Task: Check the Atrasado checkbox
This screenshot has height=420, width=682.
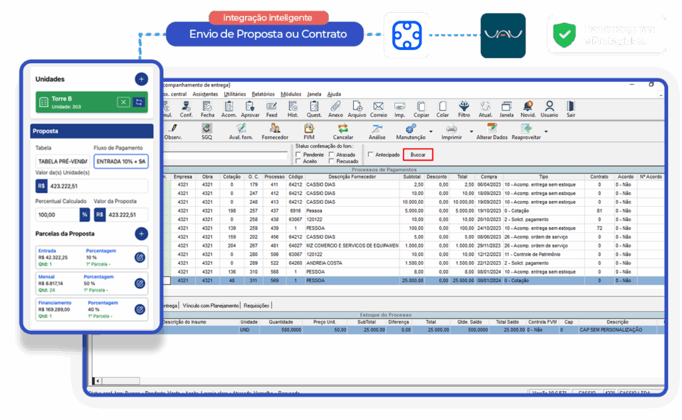Action: 331,154
